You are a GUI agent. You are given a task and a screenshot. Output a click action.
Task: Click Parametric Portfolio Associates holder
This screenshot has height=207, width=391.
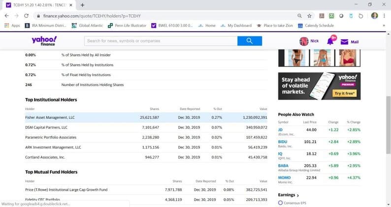[51, 137]
